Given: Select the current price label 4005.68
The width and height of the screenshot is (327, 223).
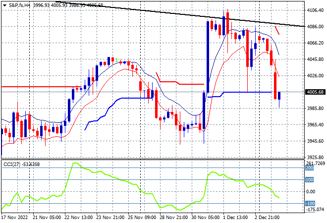Looking at the screenshot, I should 315,92.
